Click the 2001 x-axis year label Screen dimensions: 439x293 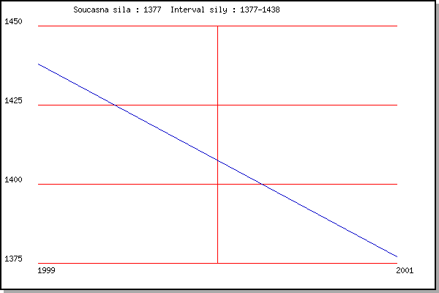(x=405, y=270)
